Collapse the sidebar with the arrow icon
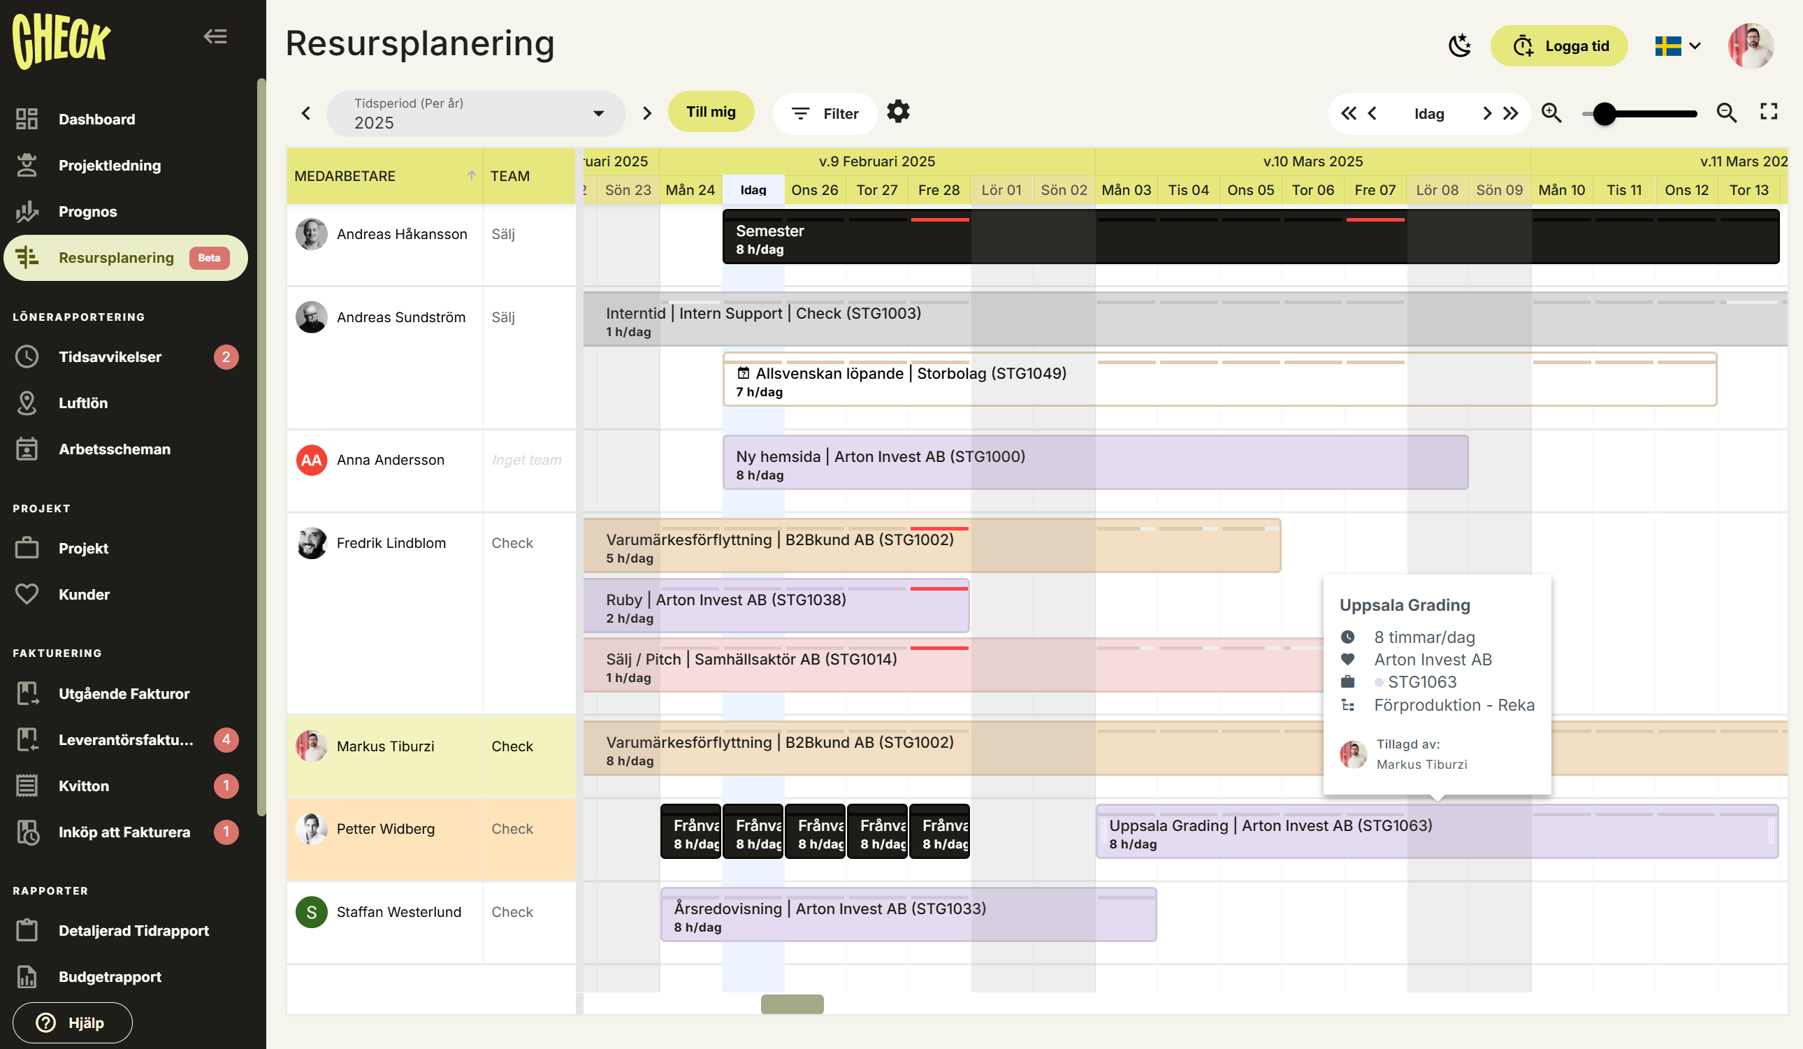1803x1049 pixels. 215,36
